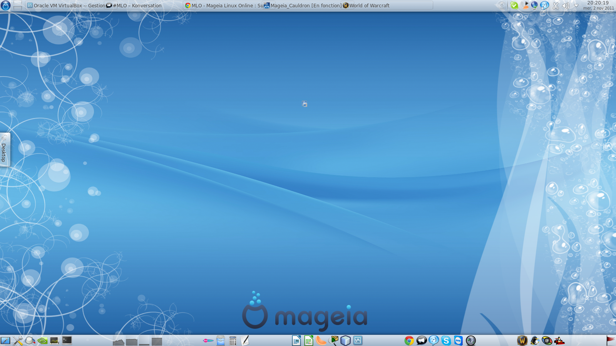Launch LibreOffice Calc spreadsheet icon
The height and width of the screenshot is (346, 616).
tap(309, 340)
